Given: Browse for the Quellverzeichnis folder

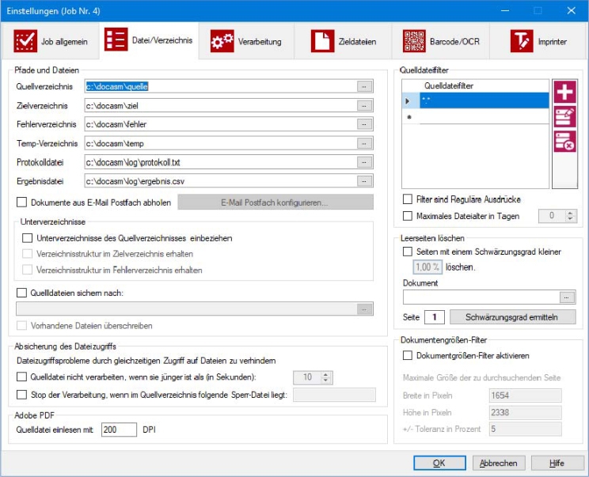Looking at the screenshot, I should click(x=364, y=86).
